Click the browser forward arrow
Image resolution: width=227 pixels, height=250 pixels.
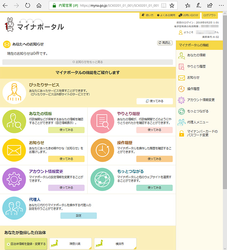pyautogui.click(x=16, y=6)
